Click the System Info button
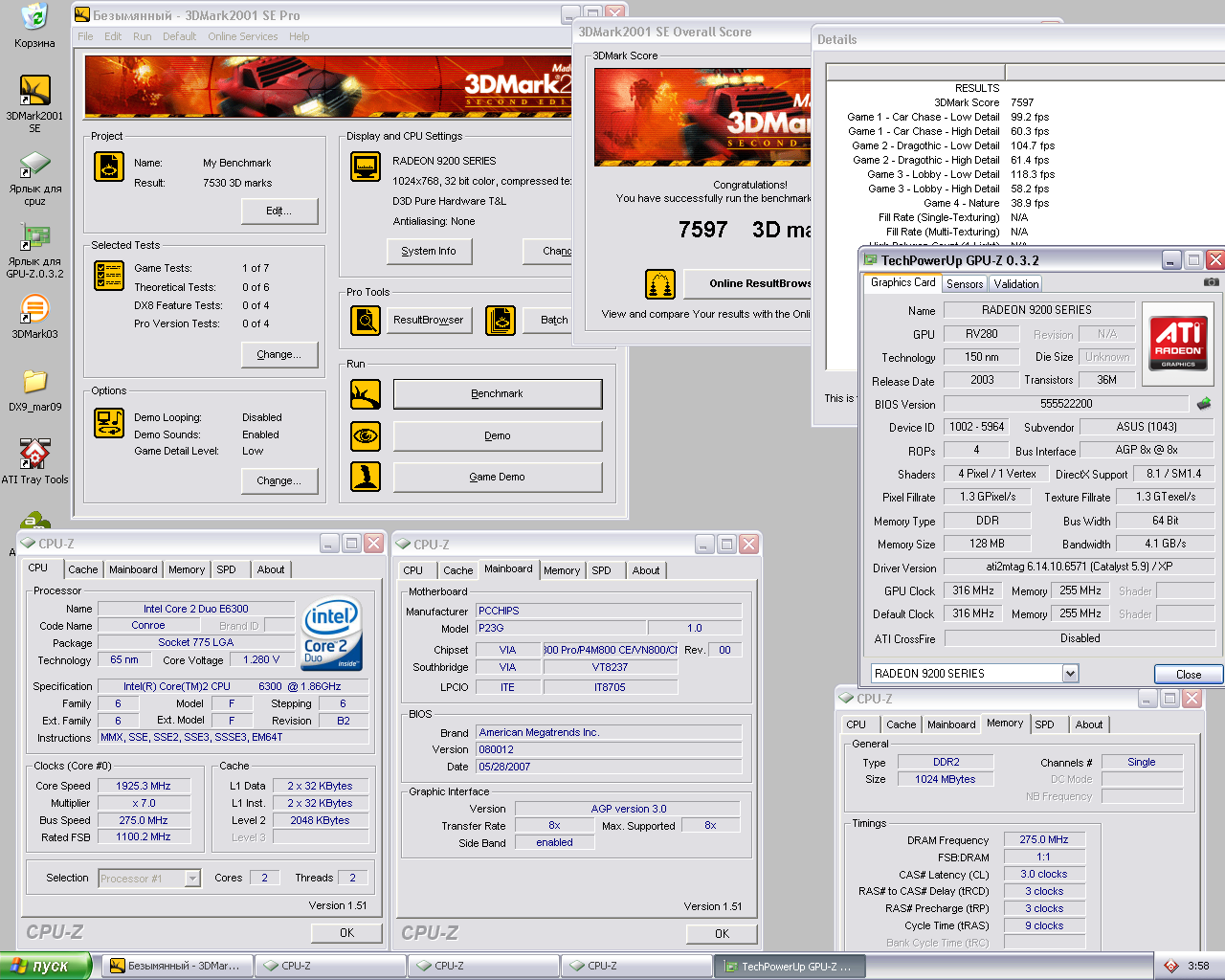Image resolution: width=1225 pixels, height=980 pixels. [x=429, y=251]
